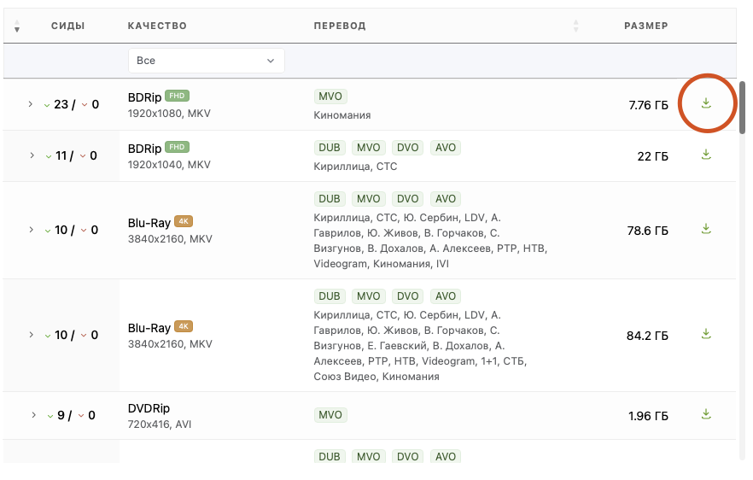Download the 78.6 ГБ Blu-Ray torrent
Image resolution: width=753 pixels, height=480 pixels.
click(x=706, y=229)
